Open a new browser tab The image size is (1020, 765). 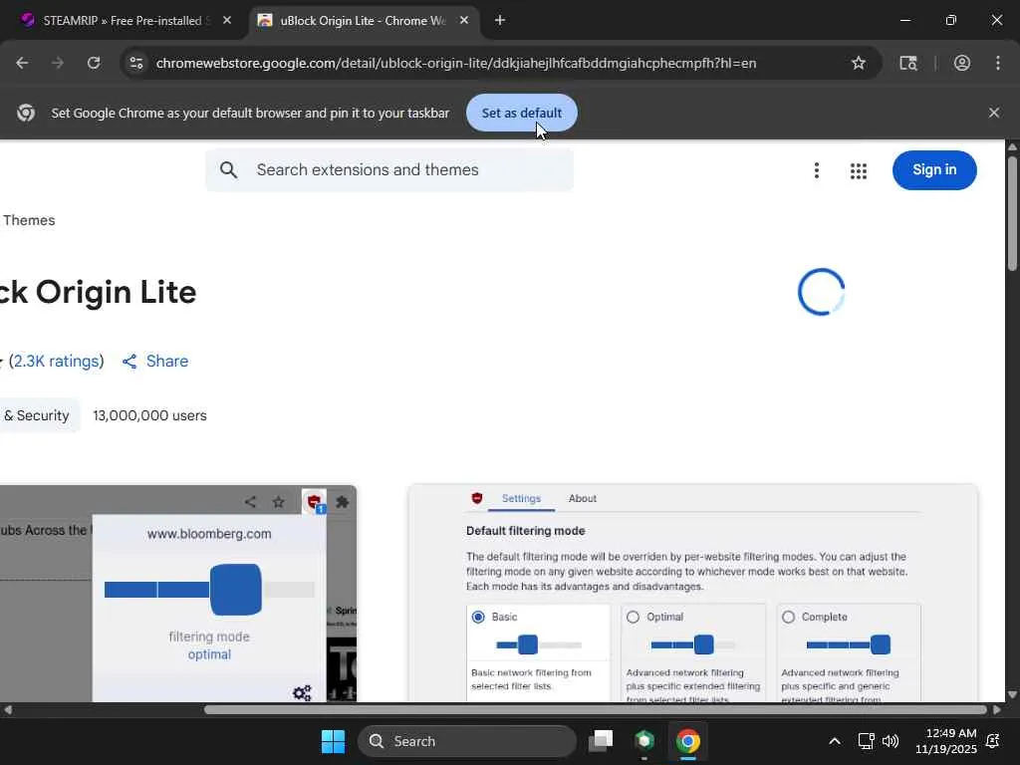500,20
